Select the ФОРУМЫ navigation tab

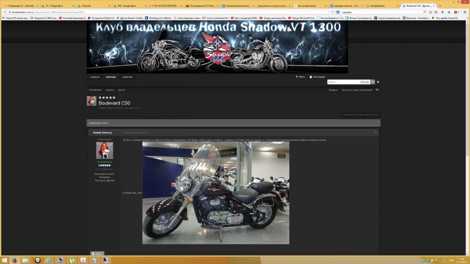coord(110,77)
